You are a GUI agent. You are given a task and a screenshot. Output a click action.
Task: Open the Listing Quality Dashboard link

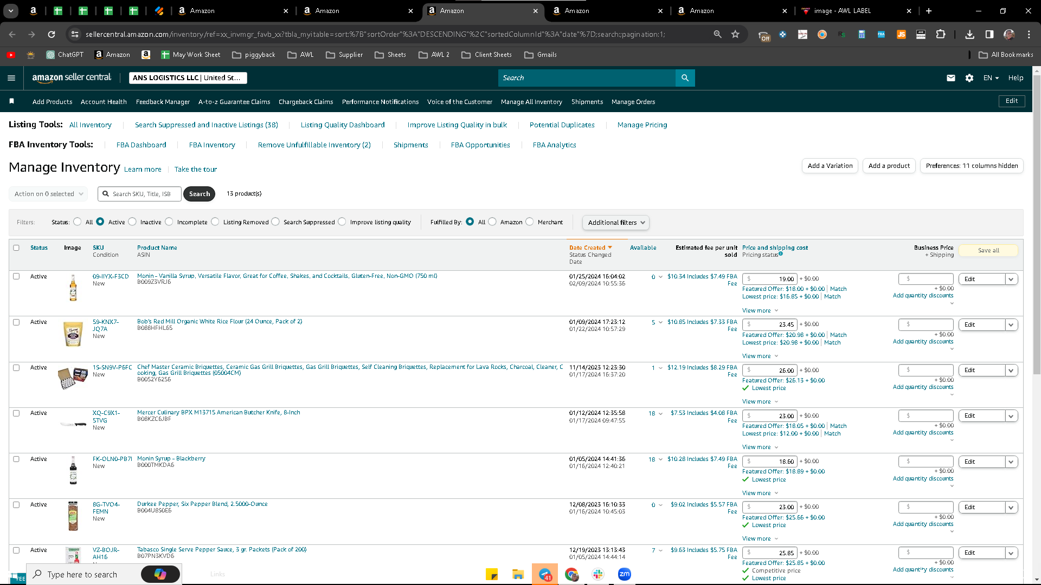tap(343, 125)
